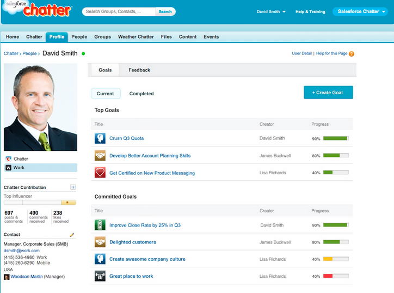Image resolution: width=394 pixels, height=293 pixels.
Task: Click Help for this Page link
Action: 331,53
